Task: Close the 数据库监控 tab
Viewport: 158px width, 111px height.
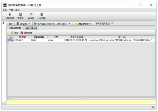Action: pos(112,23)
